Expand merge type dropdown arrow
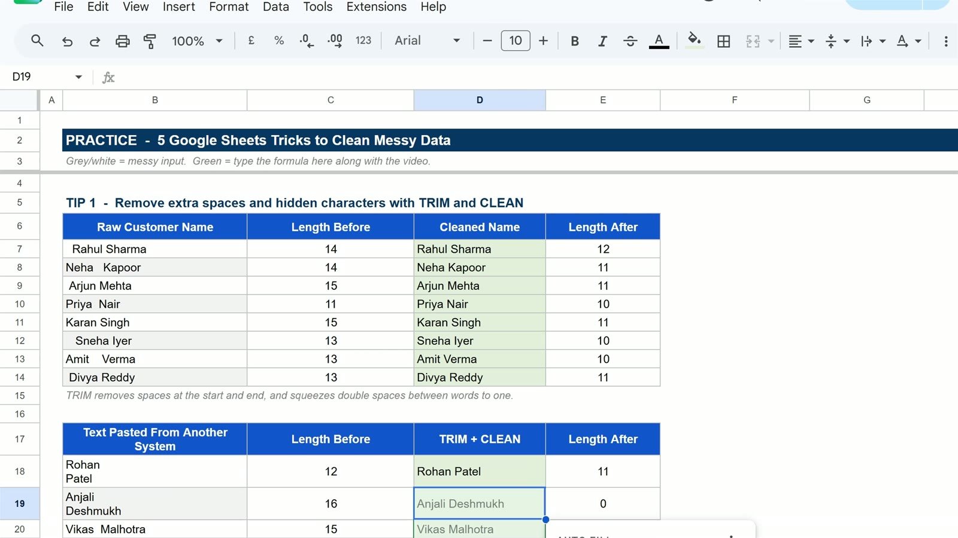Screen dimensions: 958x538 click(771, 41)
